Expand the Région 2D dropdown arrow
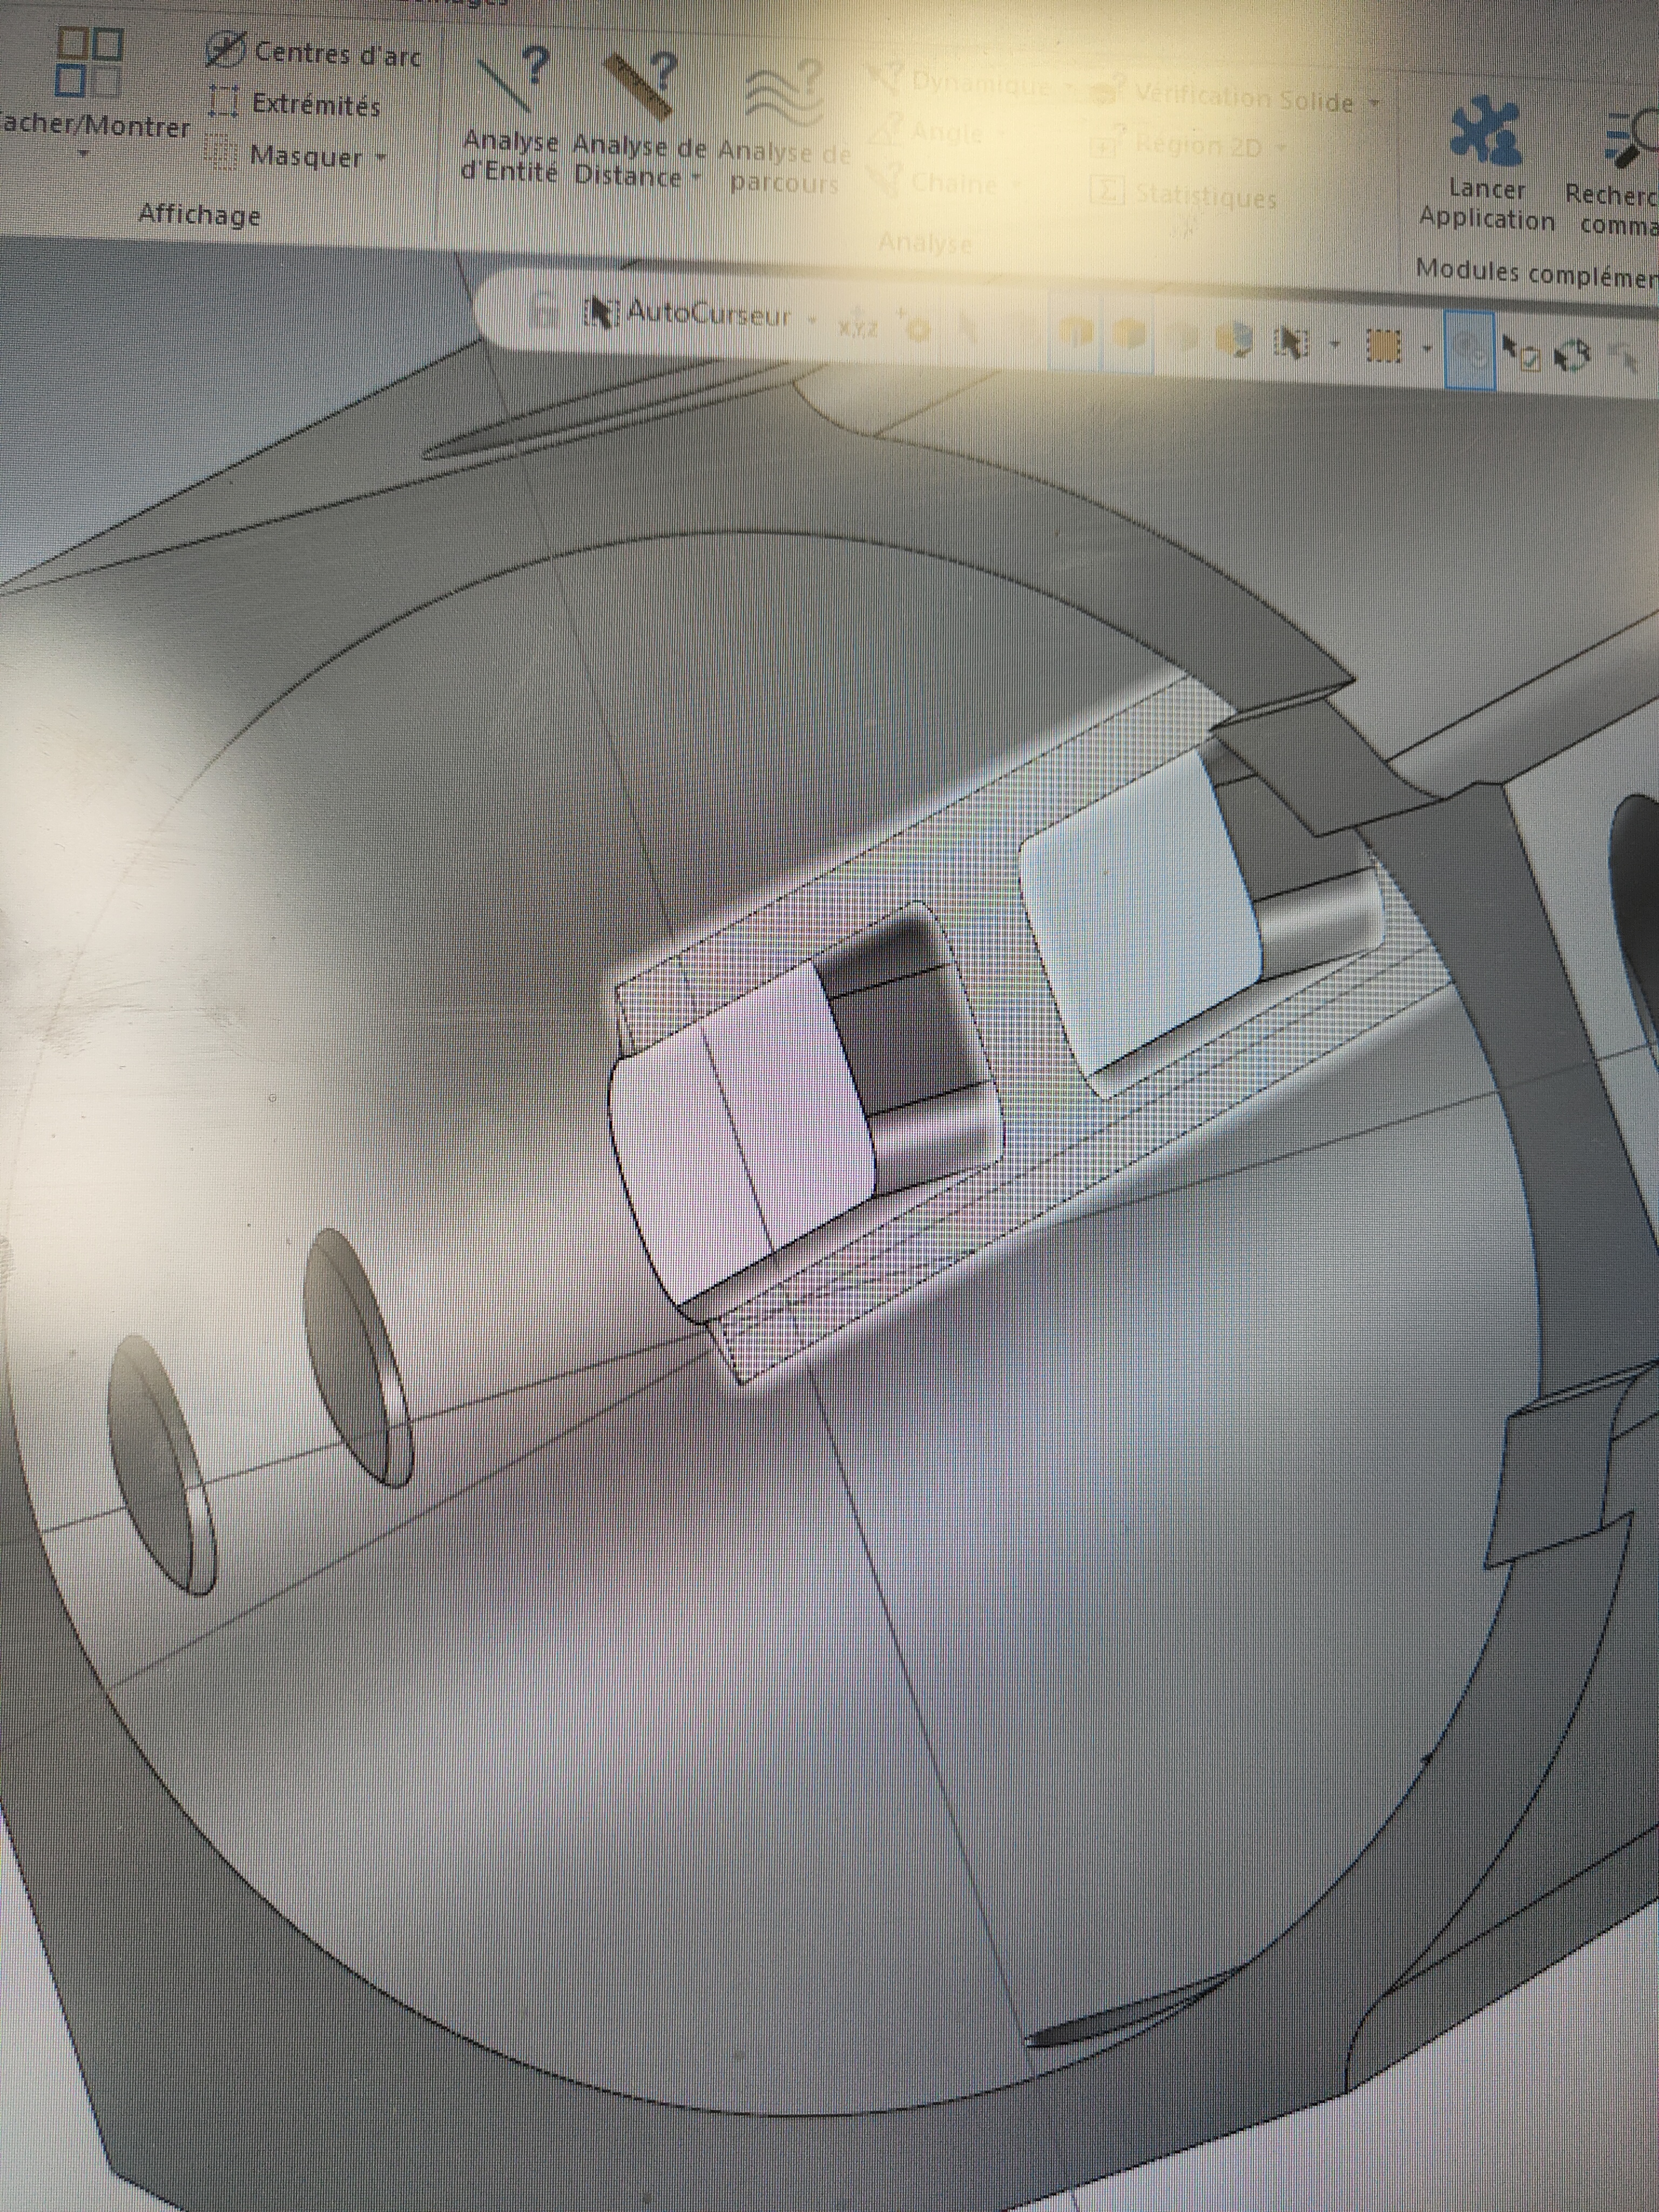 [1281, 149]
